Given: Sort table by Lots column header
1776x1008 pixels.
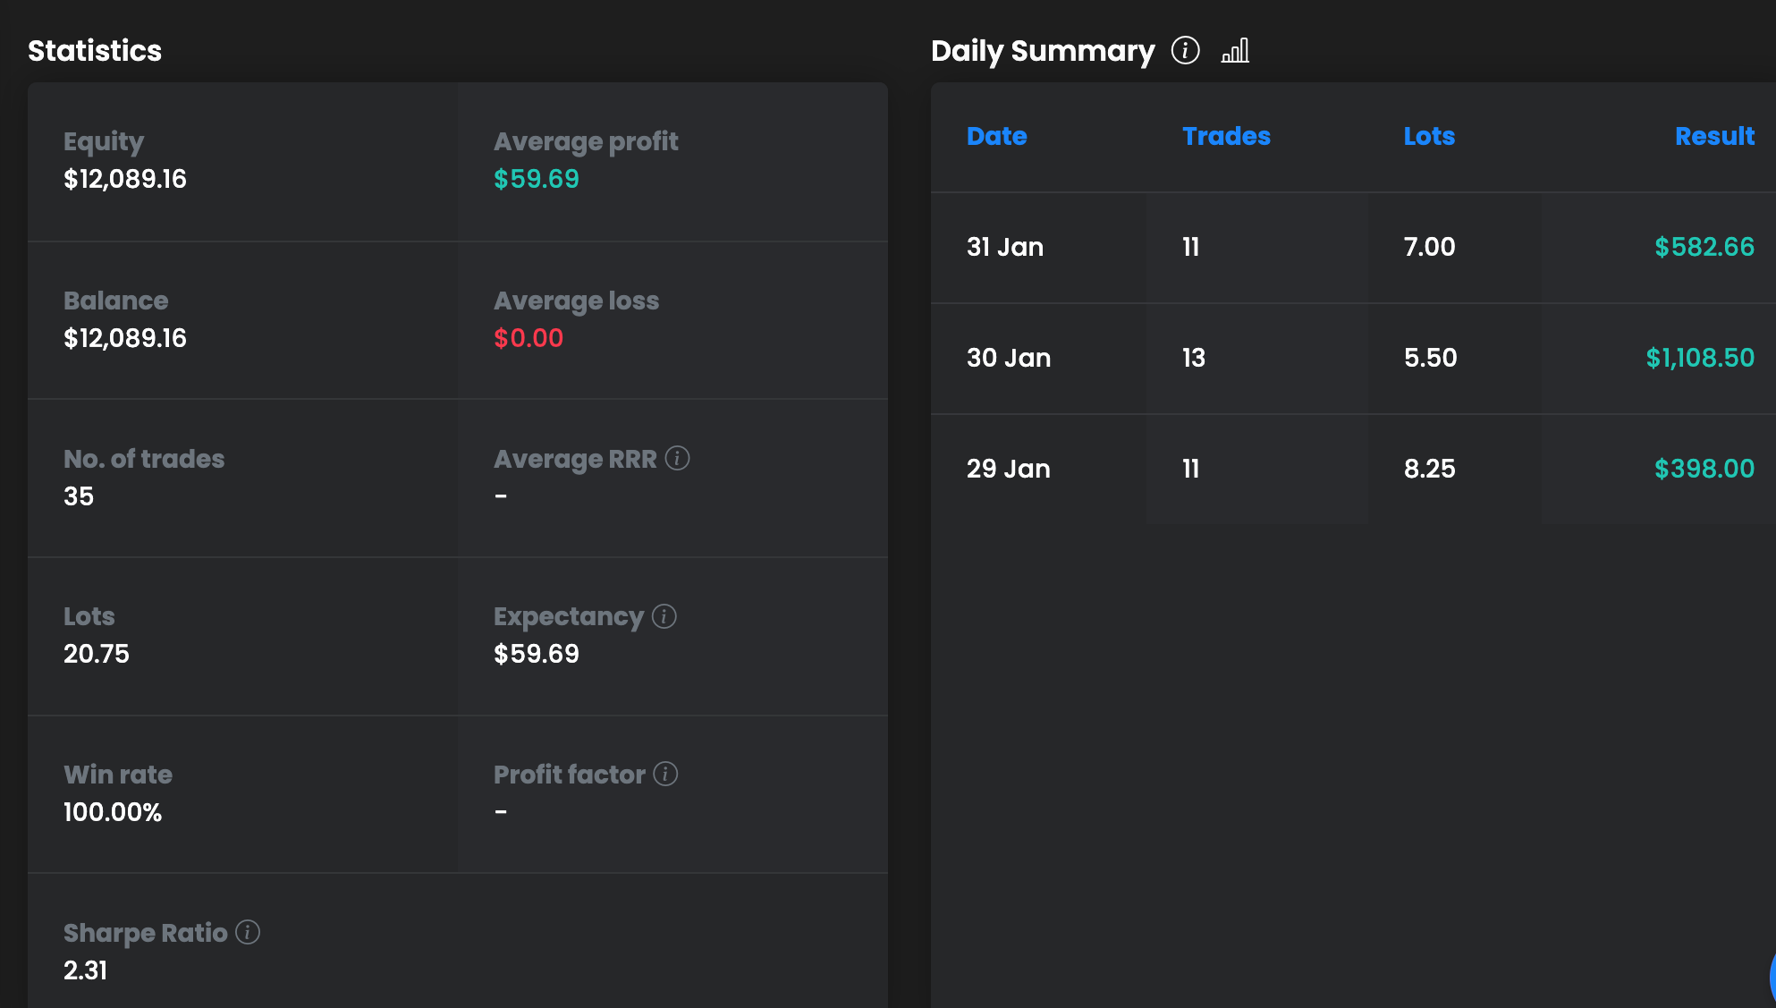Looking at the screenshot, I should (x=1428, y=136).
